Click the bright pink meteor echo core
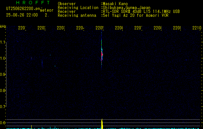Image resolution: width=203 pixels, height=129 pixels. [x=102, y=55]
